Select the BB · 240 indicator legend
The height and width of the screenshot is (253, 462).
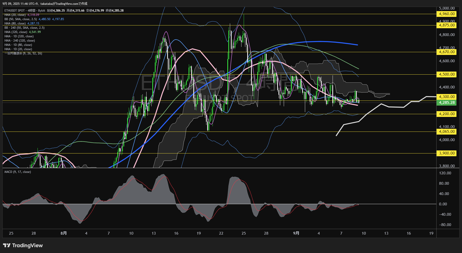click(24, 28)
